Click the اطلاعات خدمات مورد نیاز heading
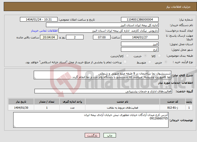197x142 pixels. coord(175,83)
